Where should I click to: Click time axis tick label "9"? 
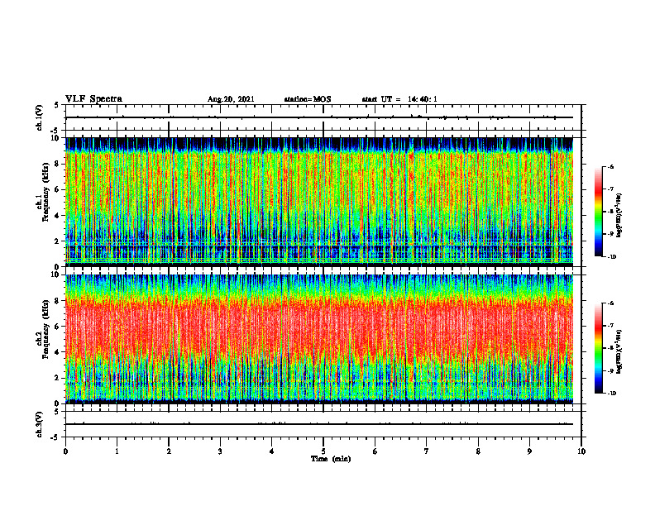[529, 451]
